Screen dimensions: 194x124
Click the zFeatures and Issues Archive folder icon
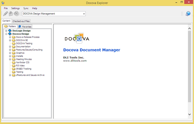pyautogui.click(x=14, y=75)
